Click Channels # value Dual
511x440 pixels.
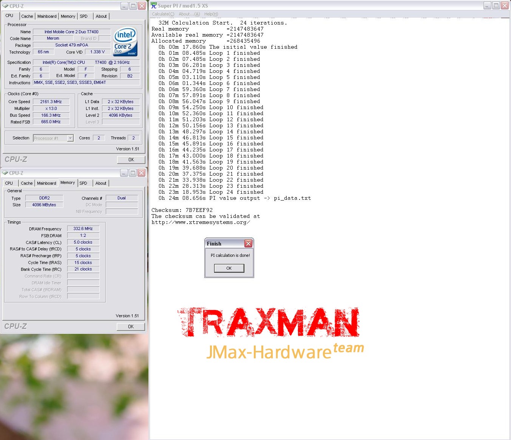coord(122,198)
